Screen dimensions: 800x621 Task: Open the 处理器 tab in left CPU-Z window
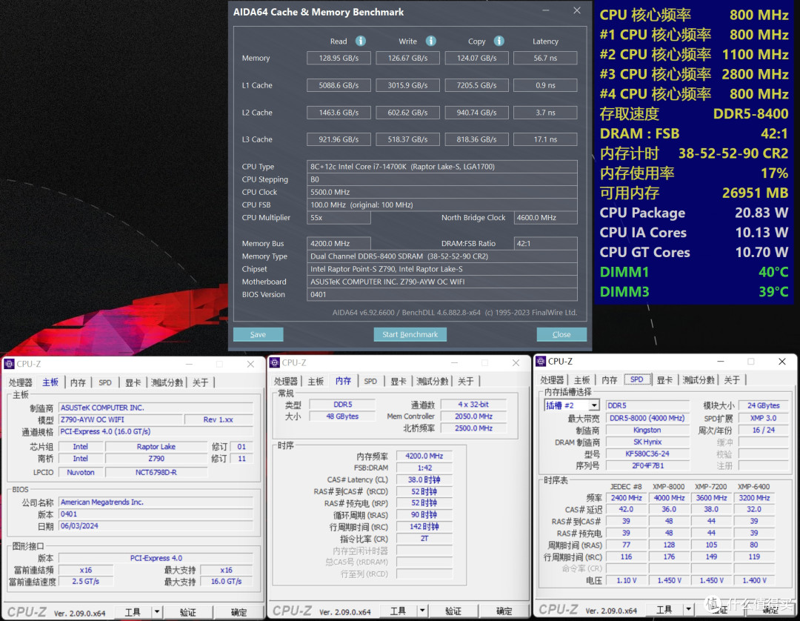pyautogui.click(x=21, y=382)
